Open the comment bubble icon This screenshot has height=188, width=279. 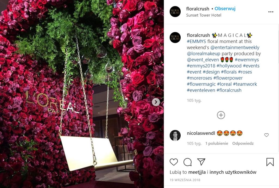[x=187, y=162]
